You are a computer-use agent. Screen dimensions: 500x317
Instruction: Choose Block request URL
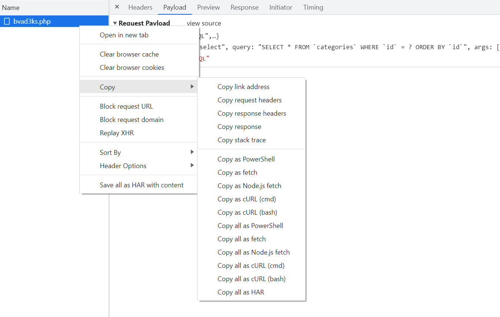(x=126, y=106)
